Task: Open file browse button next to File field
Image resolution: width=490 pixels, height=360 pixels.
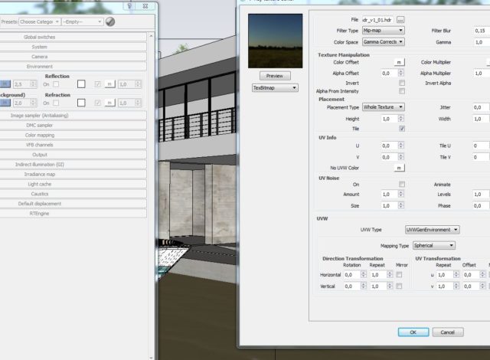Action: tap(400, 19)
